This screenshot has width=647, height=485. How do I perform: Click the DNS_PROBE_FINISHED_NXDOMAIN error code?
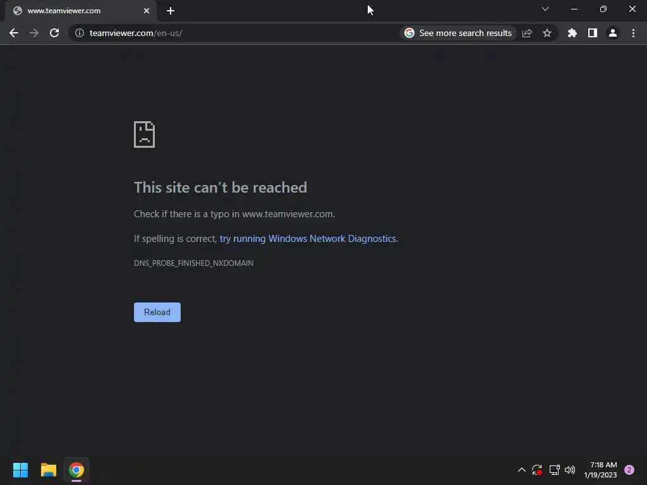pos(193,263)
